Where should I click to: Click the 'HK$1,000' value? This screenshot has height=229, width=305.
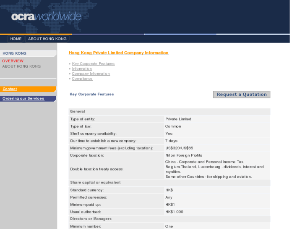(174, 212)
